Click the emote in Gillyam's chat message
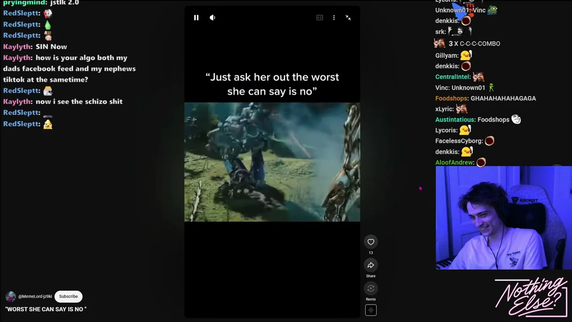 pos(466,55)
